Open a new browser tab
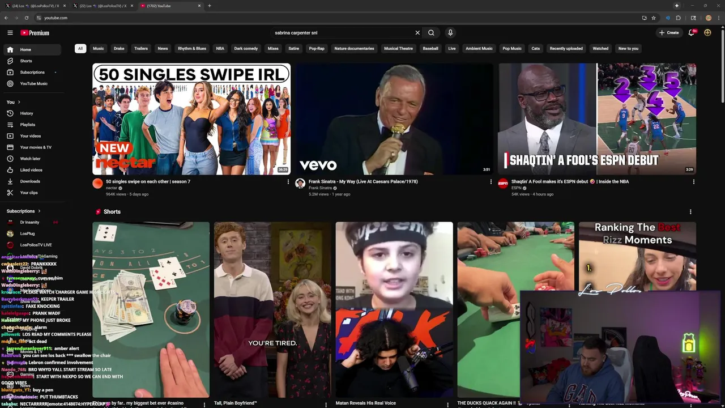 [210, 6]
